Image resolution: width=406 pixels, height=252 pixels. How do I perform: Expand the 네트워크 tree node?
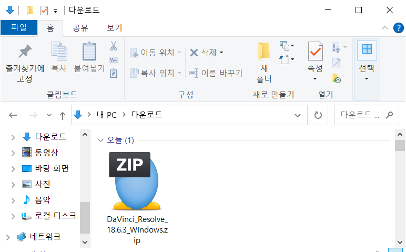pos(8,237)
